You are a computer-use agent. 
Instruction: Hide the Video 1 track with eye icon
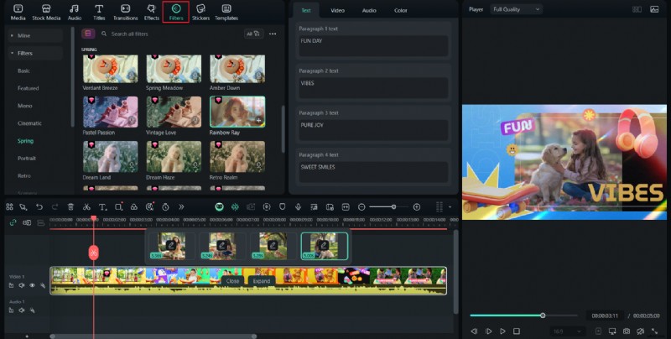pyautogui.click(x=32, y=285)
